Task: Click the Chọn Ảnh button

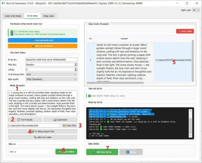Action: [x=69, y=126]
